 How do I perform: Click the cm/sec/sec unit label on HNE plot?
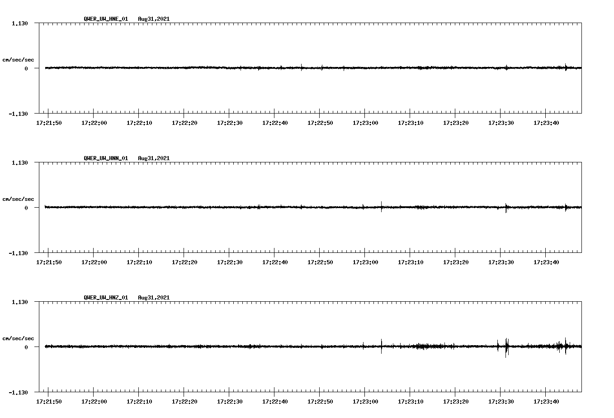pos(18,60)
